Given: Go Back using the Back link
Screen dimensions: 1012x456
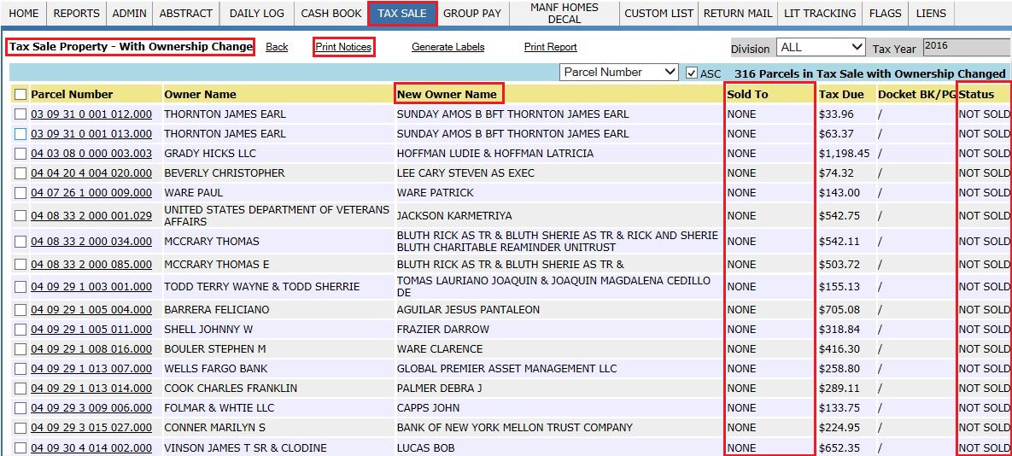Looking at the screenshot, I should [277, 47].
